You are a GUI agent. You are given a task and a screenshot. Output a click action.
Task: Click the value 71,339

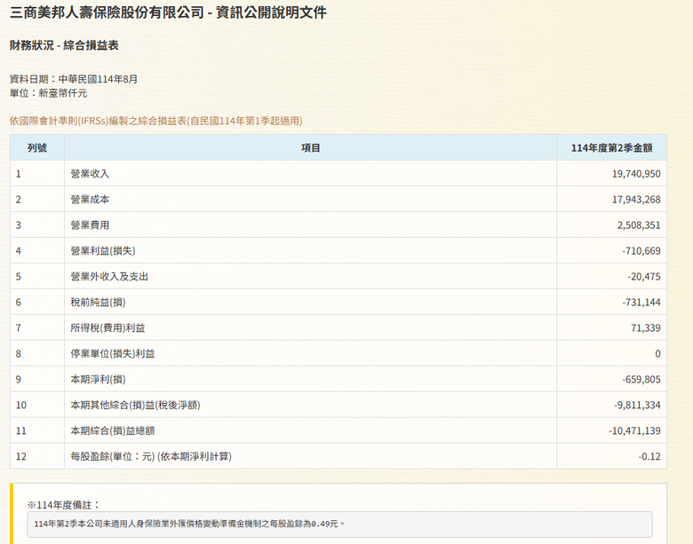click(x=646, y=327)
